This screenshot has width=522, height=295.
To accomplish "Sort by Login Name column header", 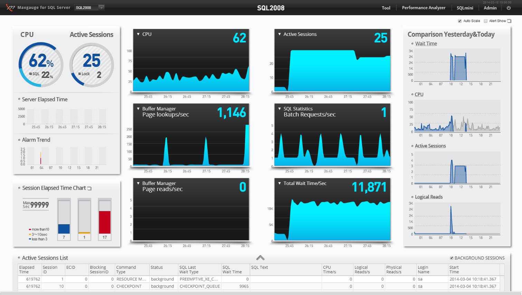I will (432, 269).
